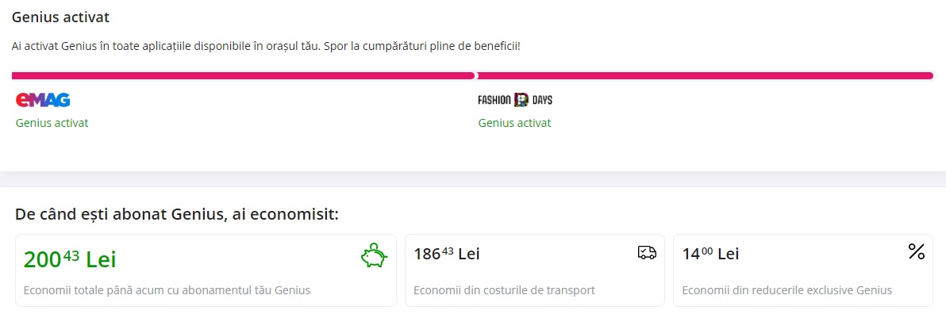Select the Economii totale savings card description
Viewport: 946px width, 318px height.
[167, 290]
